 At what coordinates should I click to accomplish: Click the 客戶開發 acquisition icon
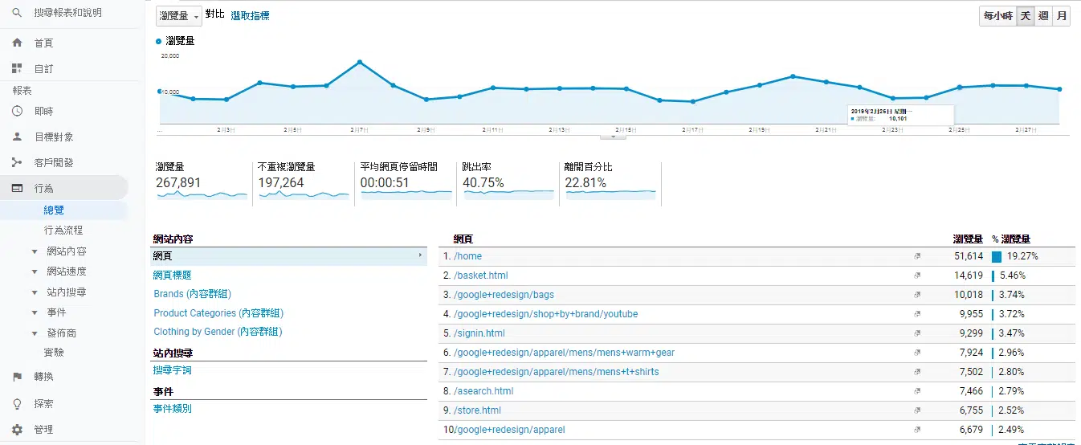[x=17, y=162]
